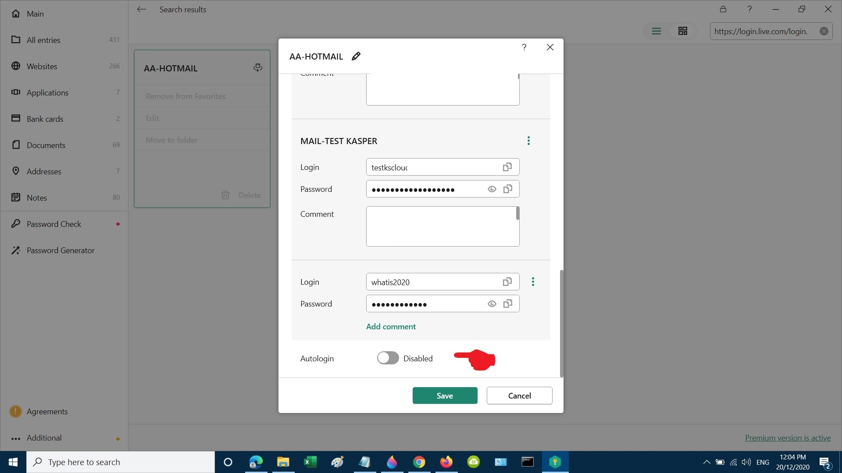Reveal the MAIL-TEST KASPER password with eye icon
Viewport: 842px width, 473px height.
pos(492,189)
